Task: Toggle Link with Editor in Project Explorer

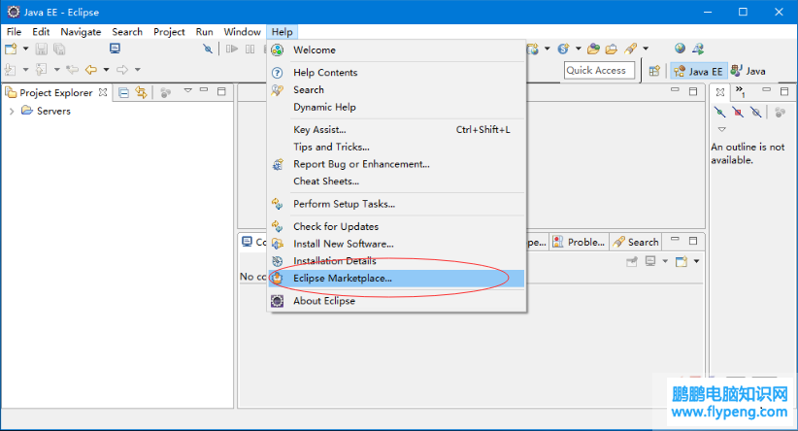Action: [x=141, y=92]
